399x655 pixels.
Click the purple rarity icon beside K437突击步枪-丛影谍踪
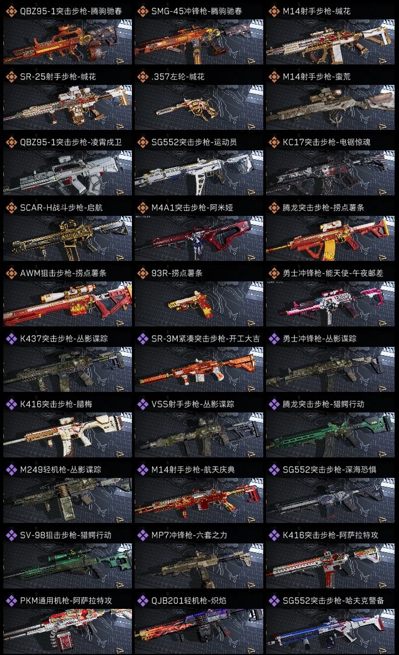coord(11,339)
